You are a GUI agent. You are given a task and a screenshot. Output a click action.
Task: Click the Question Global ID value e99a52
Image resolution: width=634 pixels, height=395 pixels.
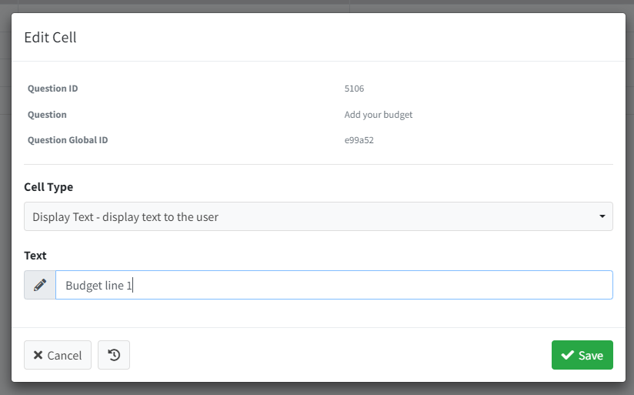point(359,140)
